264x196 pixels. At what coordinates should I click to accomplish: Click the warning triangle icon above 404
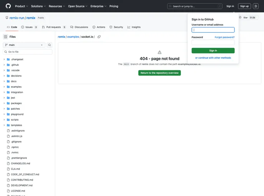[160, 52]
